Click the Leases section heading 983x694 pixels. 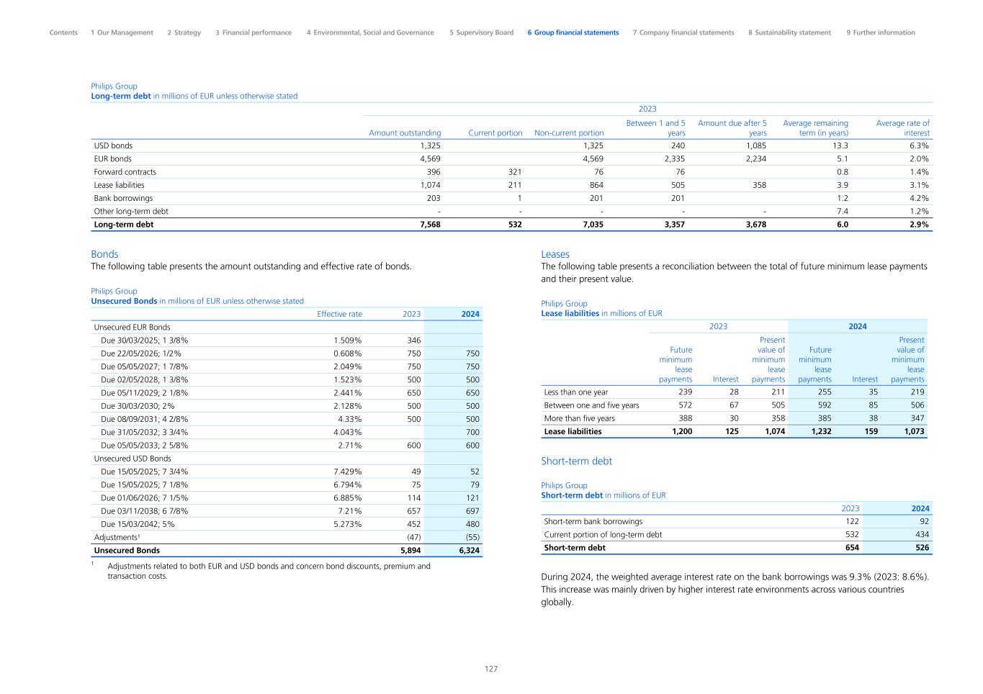click(555, 254)
